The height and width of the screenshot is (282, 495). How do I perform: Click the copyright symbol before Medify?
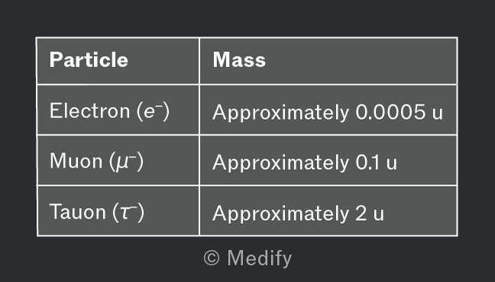[x=212, y=258]
